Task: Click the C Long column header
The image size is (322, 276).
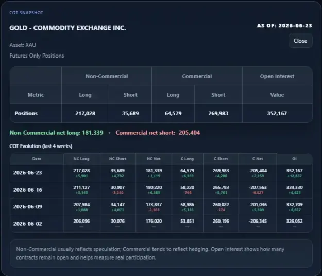Action: coord(187,159)
